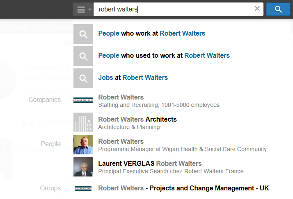Click the blue search magnifier button
This screenshot has width=293, height=199.
[278, 9]
